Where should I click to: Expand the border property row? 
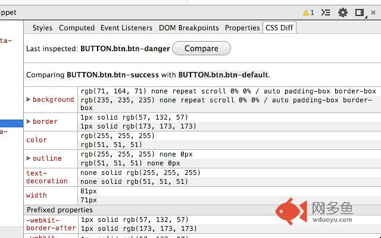29,121
